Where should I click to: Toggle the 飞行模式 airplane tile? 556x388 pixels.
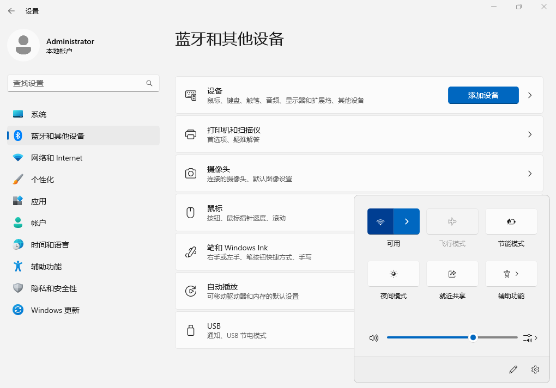point(452,221)
